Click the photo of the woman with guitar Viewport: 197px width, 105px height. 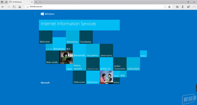point(66,57)
